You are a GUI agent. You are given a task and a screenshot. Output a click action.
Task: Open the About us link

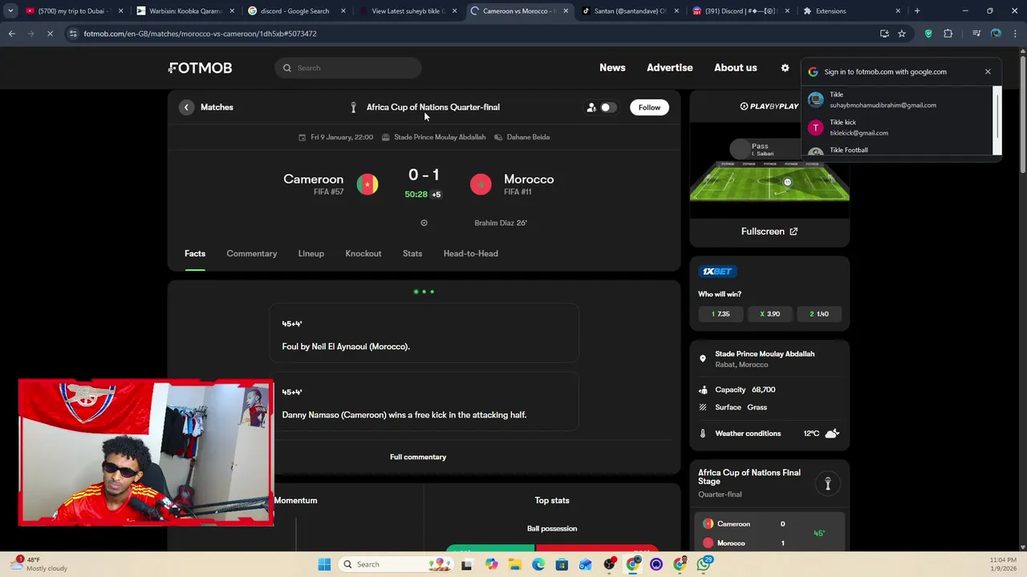[x=736, y=68]
